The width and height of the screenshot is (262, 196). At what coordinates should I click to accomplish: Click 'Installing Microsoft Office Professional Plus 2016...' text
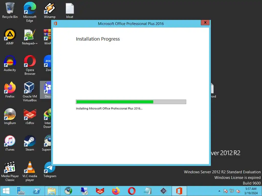point(109,108)
